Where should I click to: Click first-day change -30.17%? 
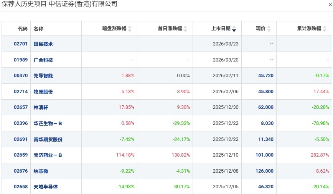click(181, 187)
